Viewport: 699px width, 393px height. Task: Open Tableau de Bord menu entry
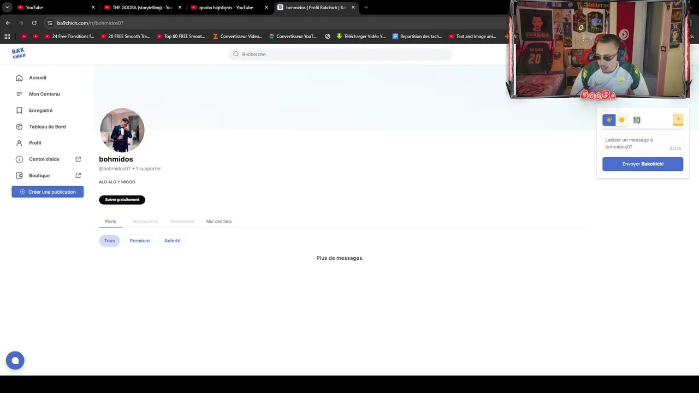pos(48,127)
